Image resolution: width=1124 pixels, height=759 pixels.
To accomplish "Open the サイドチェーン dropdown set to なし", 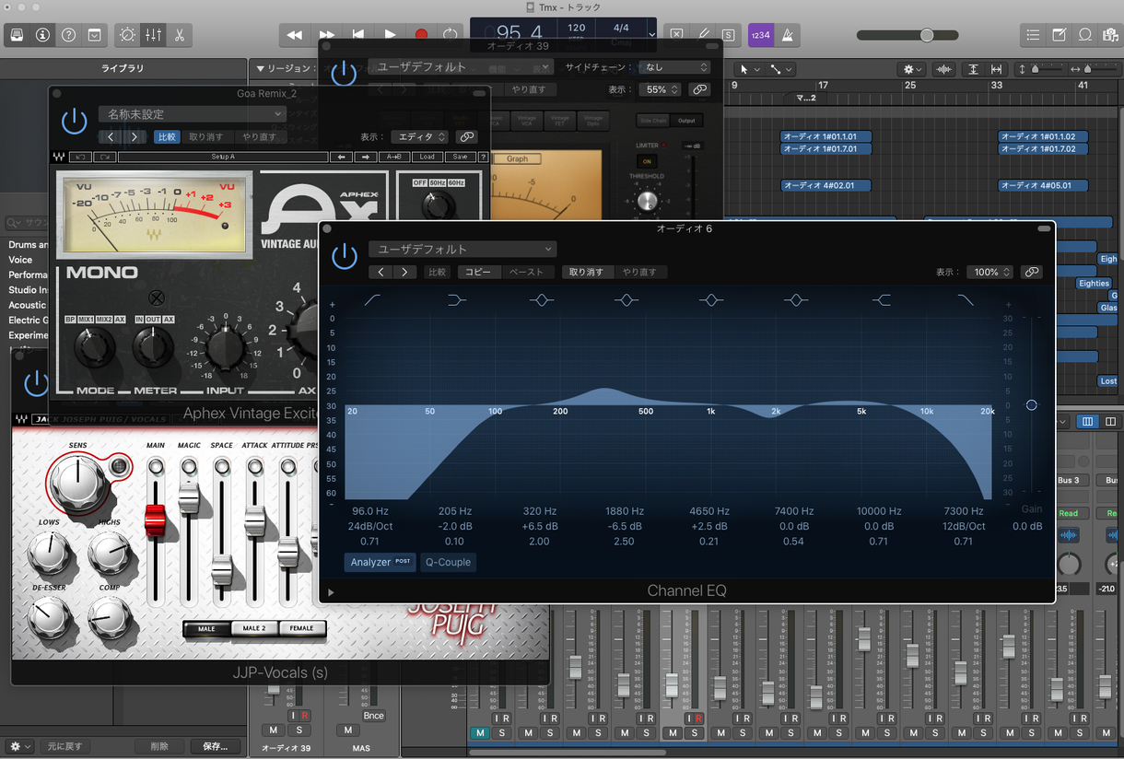I will pos(675,67).
